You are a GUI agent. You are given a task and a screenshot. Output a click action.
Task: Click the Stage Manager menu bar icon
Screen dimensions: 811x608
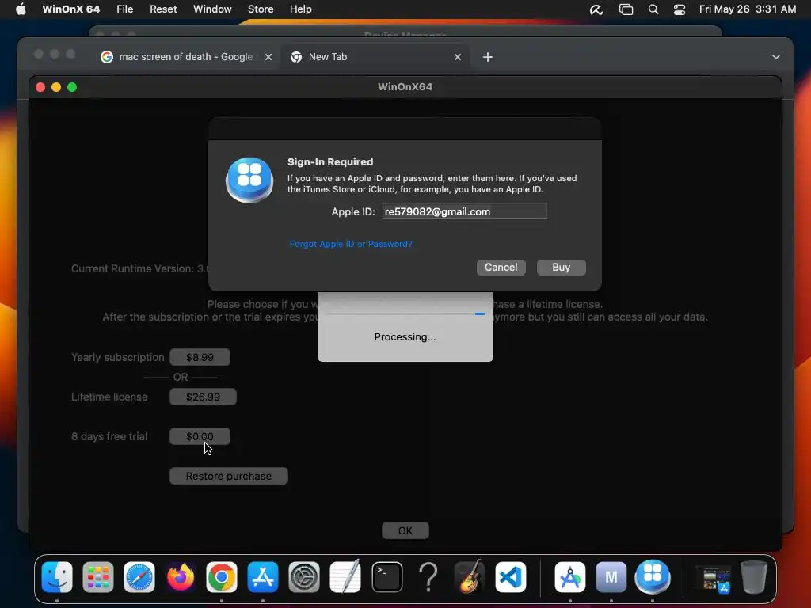[x=626, y=9]
